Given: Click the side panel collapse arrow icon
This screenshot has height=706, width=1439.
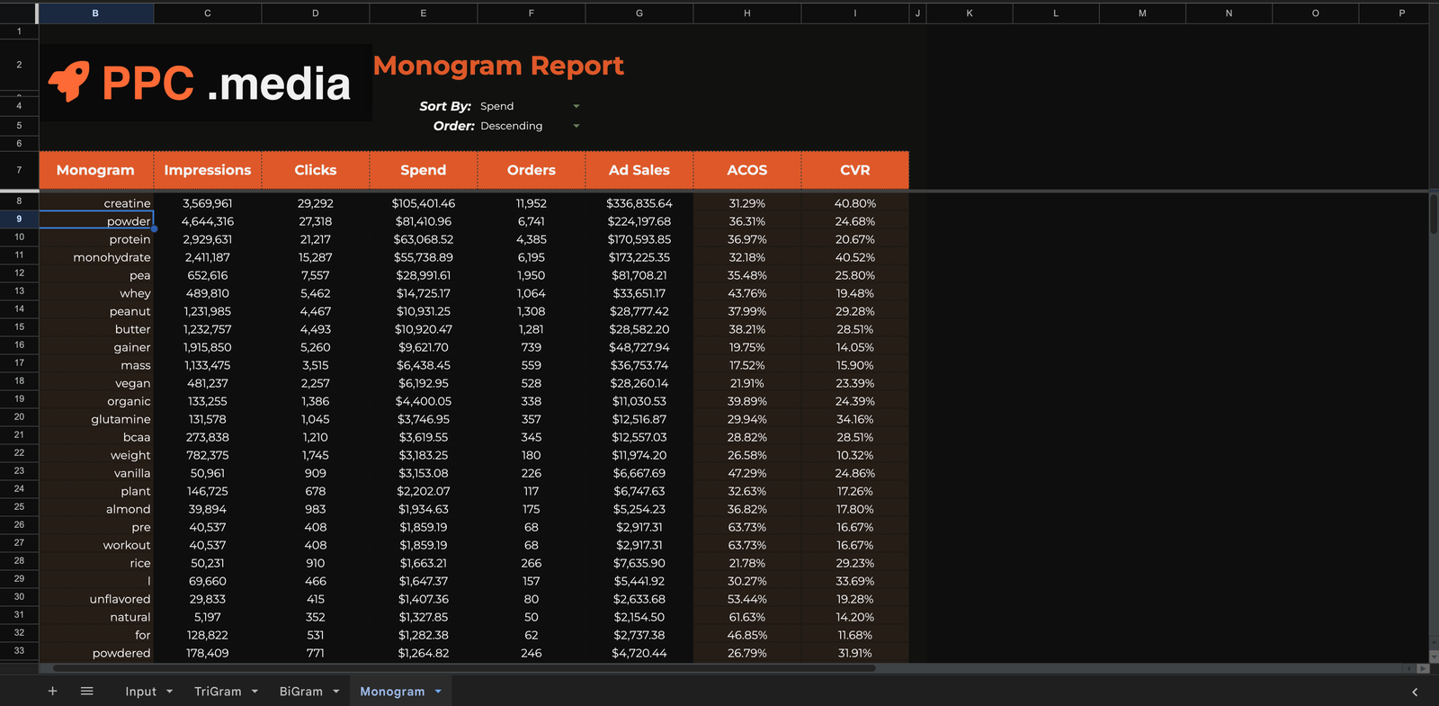Looking at the screenshot, I should (1415, 692).
